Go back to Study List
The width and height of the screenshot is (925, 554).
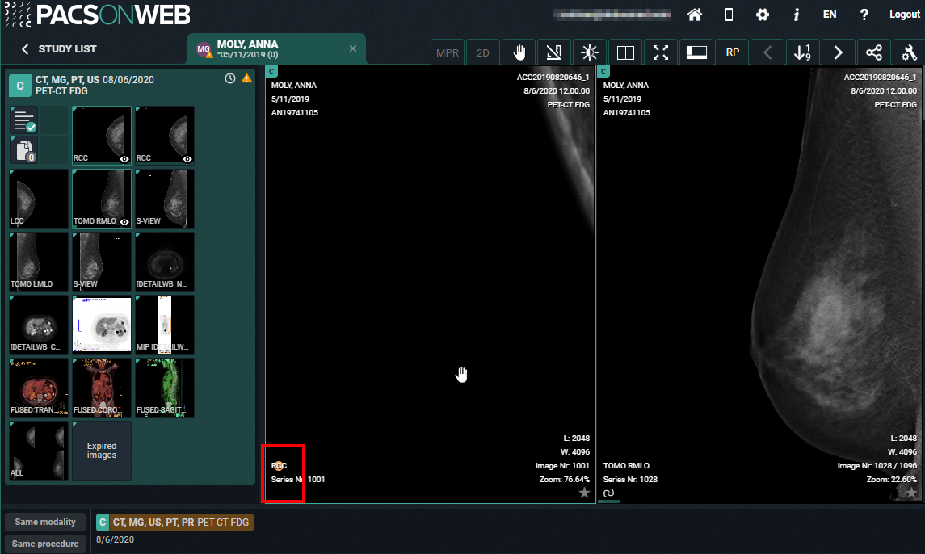tap(59, 49)
